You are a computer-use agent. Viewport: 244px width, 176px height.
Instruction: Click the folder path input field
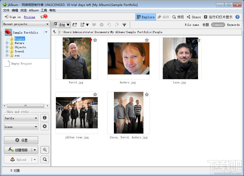[x=150, y=32]
